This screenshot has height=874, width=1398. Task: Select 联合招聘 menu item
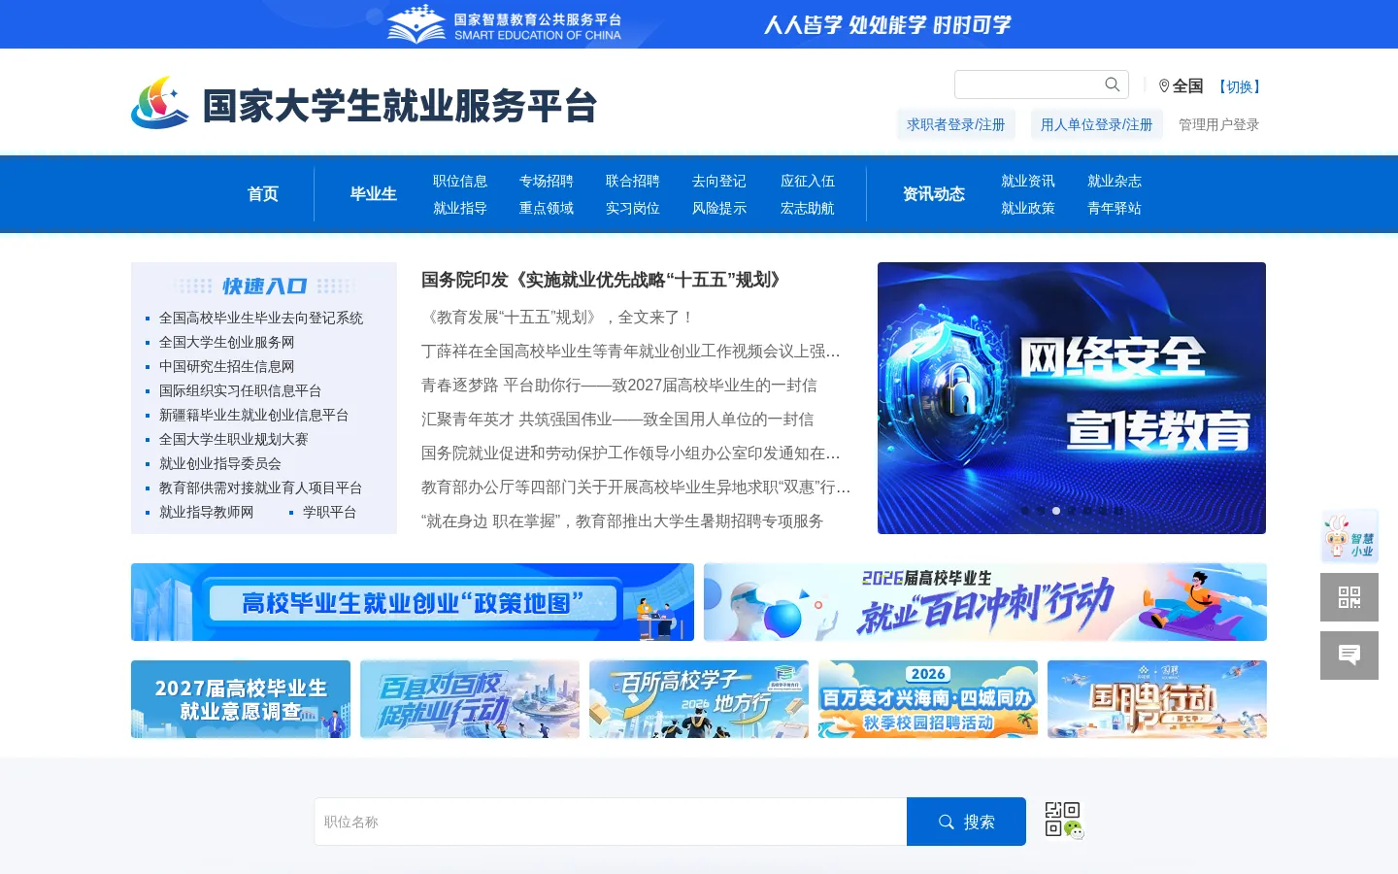pos(633,181)
